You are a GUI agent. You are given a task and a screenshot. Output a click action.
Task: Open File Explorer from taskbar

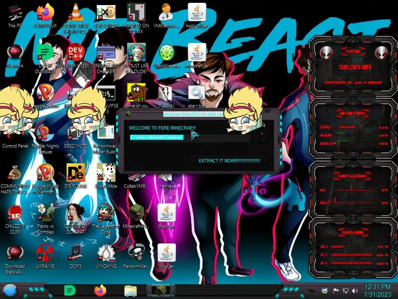131,291
